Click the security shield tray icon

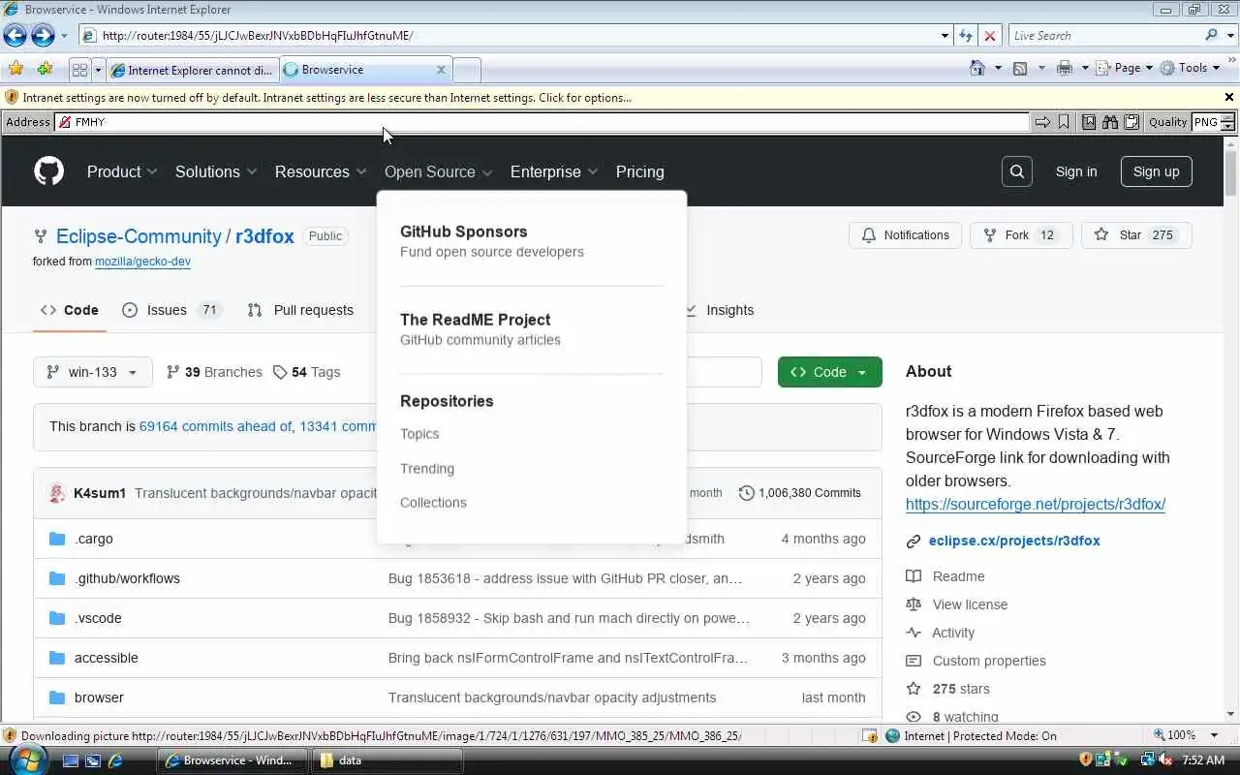pos(1086,760)
